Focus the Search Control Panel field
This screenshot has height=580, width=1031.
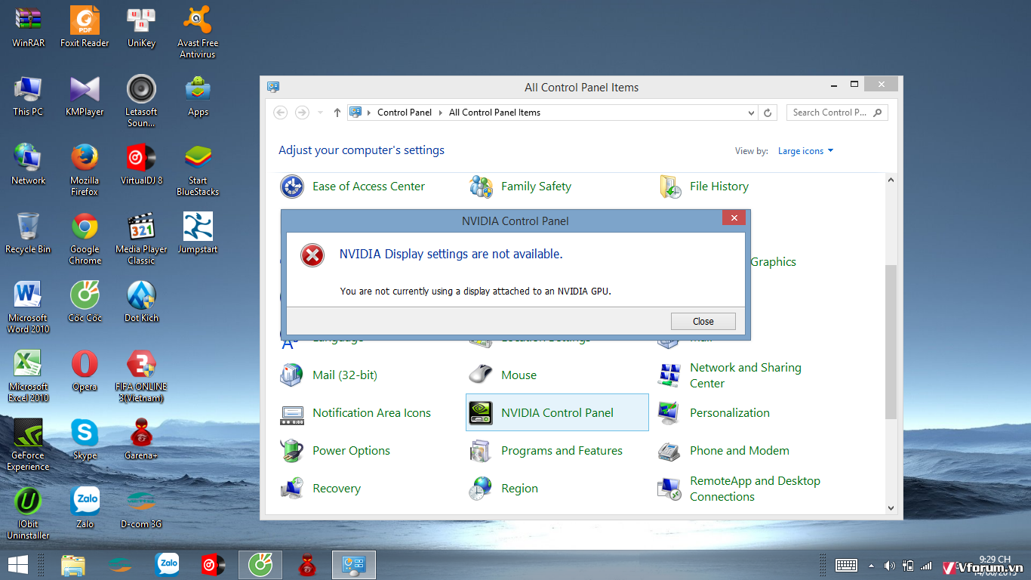pyautogui.click(x=837, y=113)
